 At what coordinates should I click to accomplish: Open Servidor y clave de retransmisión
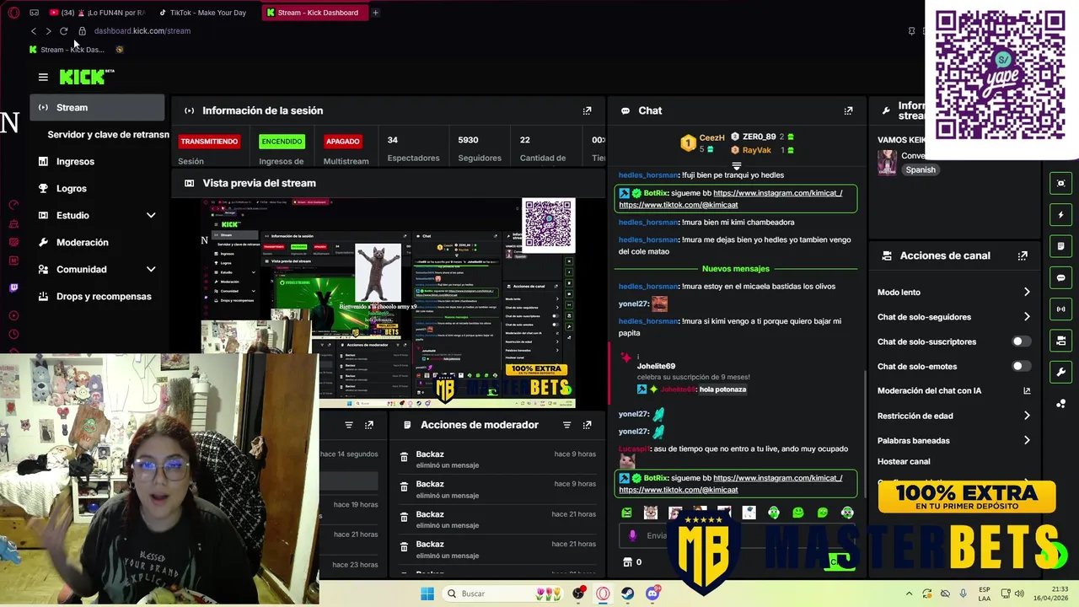tap(108, 135)
